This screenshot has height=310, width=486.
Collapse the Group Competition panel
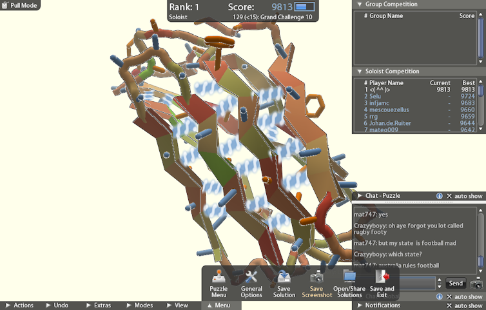point(359,4)
